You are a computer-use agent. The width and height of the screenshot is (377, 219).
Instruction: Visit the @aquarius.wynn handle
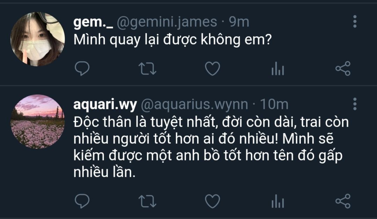coord(194,105)
